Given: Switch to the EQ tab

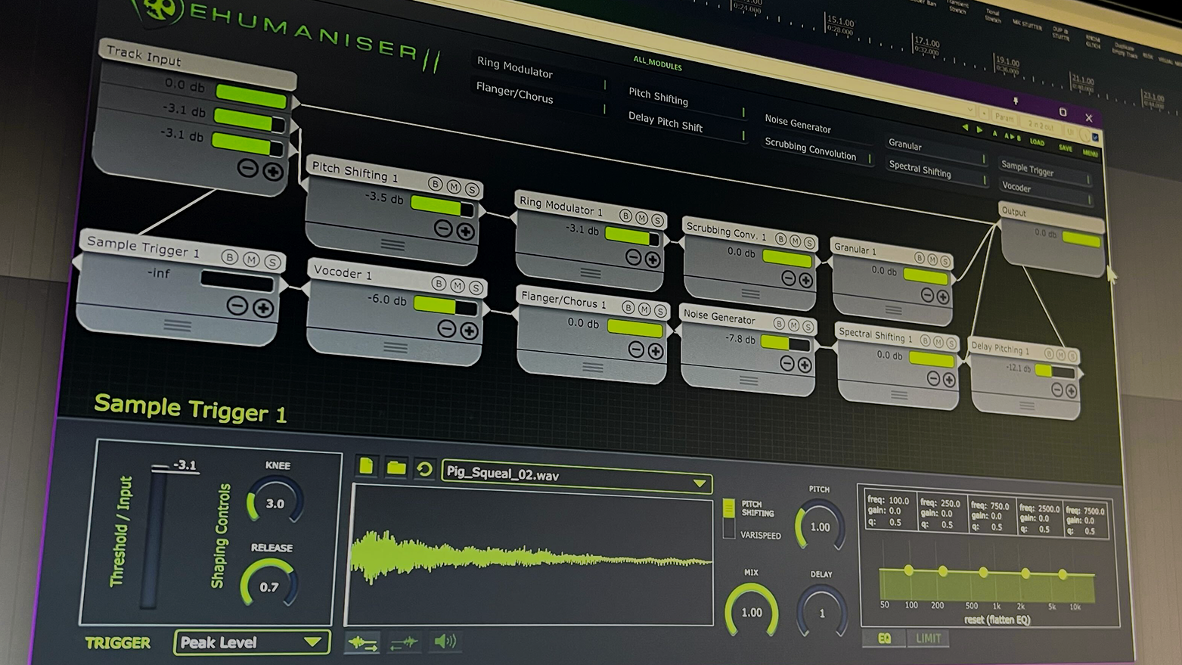Looking at the screenshot, I should (x=884, y=639).
